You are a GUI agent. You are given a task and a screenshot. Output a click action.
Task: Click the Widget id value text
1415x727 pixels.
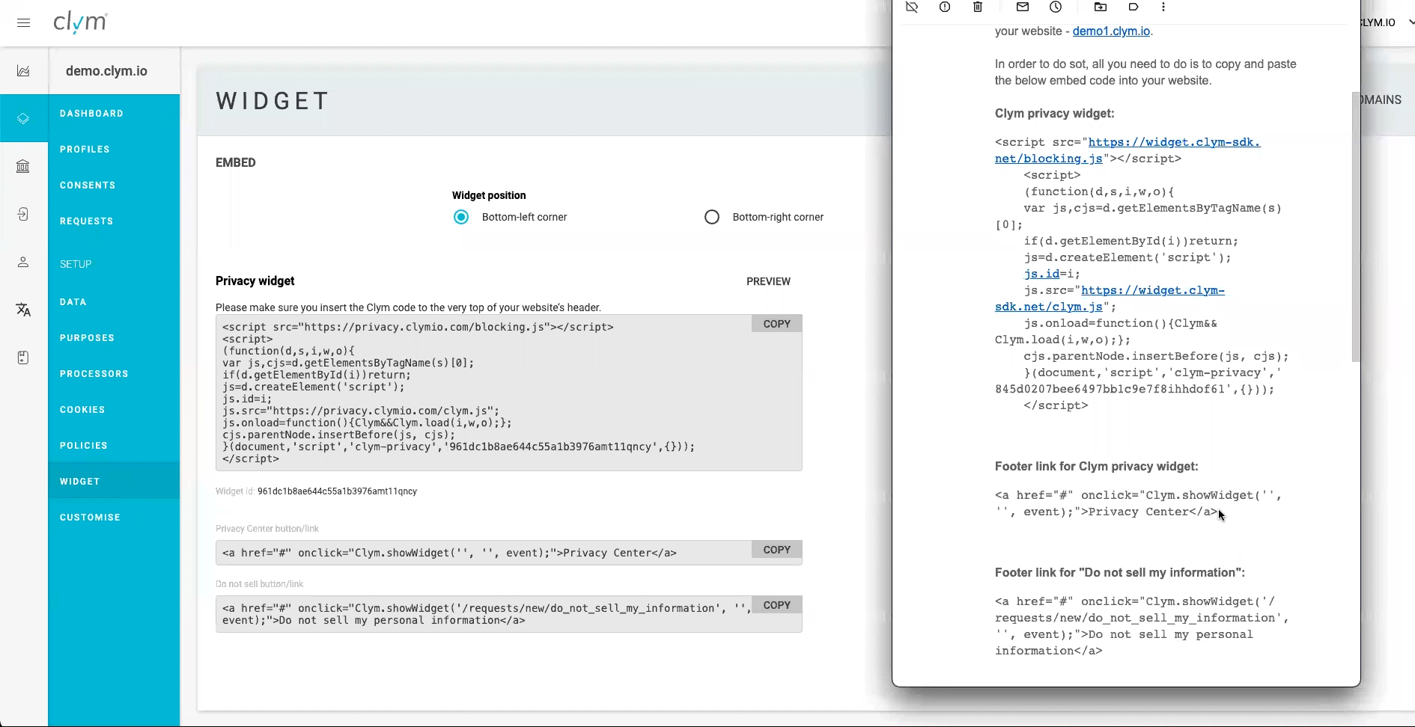(337, 491)
